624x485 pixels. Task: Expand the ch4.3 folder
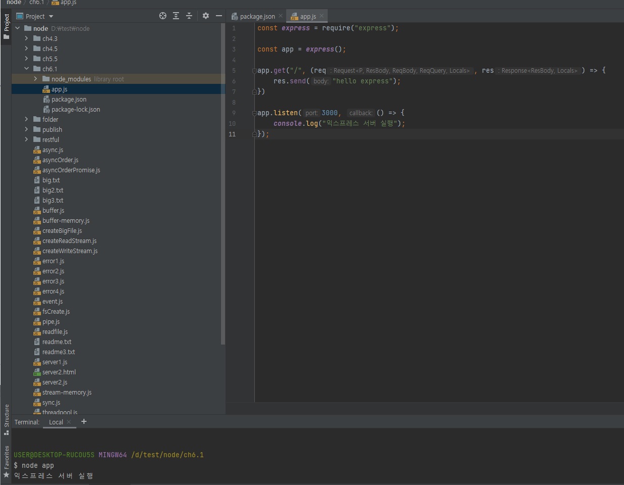(26, 38)
